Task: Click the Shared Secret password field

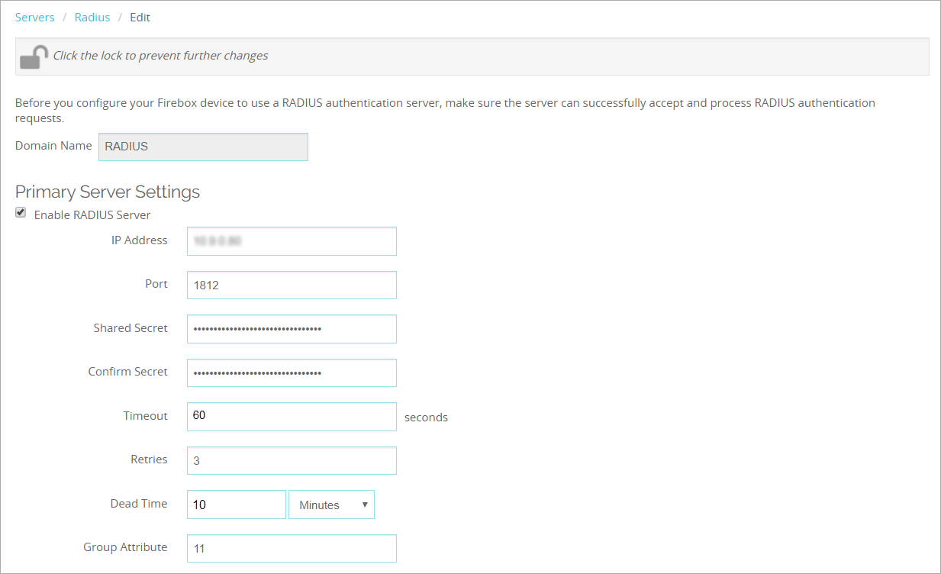Action: coord(291,328)
